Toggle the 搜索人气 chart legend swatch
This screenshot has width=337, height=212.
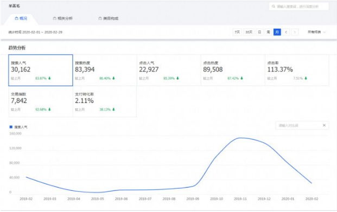(x=11, y=127)
